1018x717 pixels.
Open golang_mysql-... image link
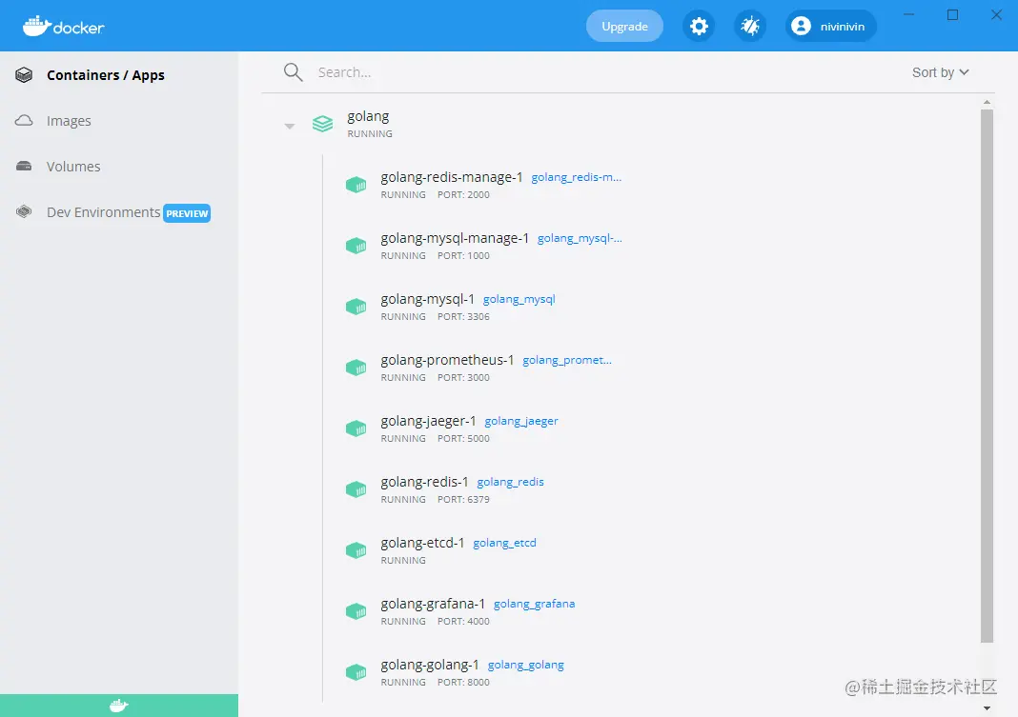pos(580,238)
